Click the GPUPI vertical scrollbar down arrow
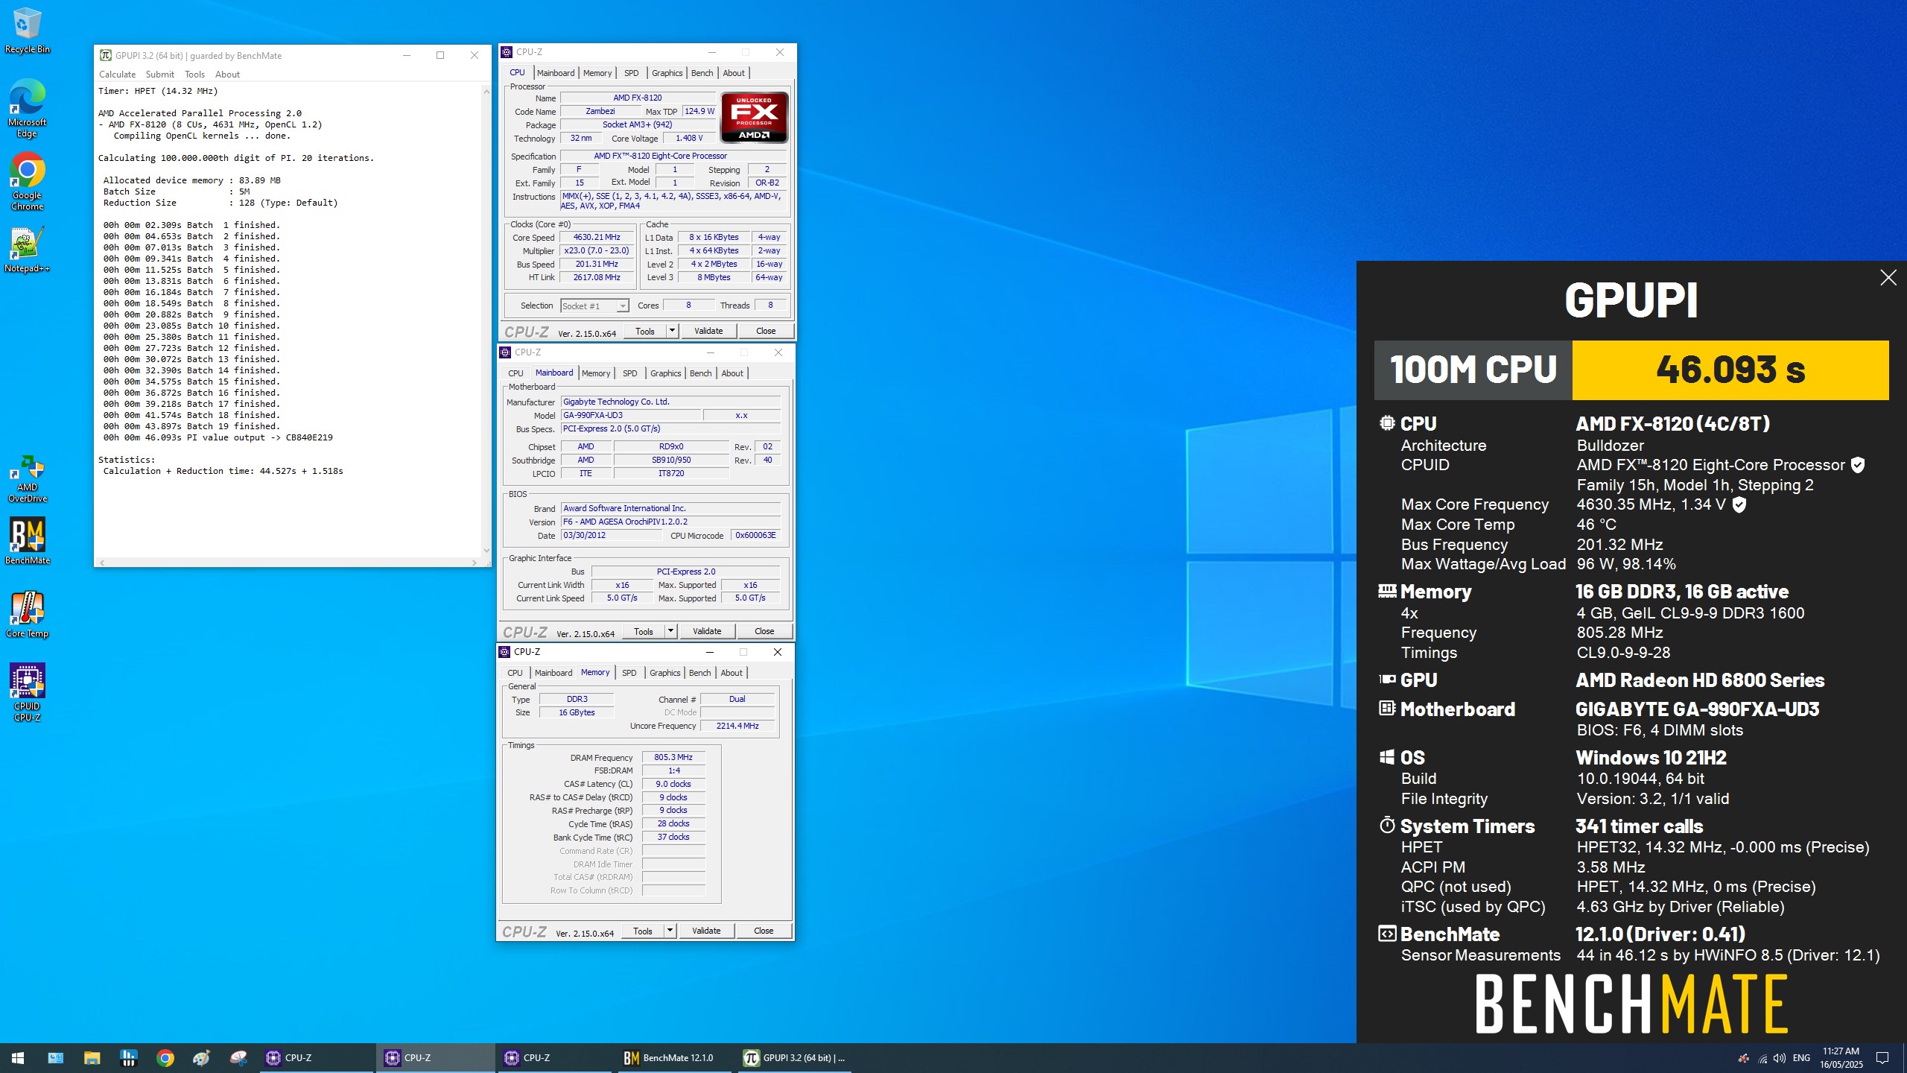Screen dimensions: 1907x1073 pos(486,551)
